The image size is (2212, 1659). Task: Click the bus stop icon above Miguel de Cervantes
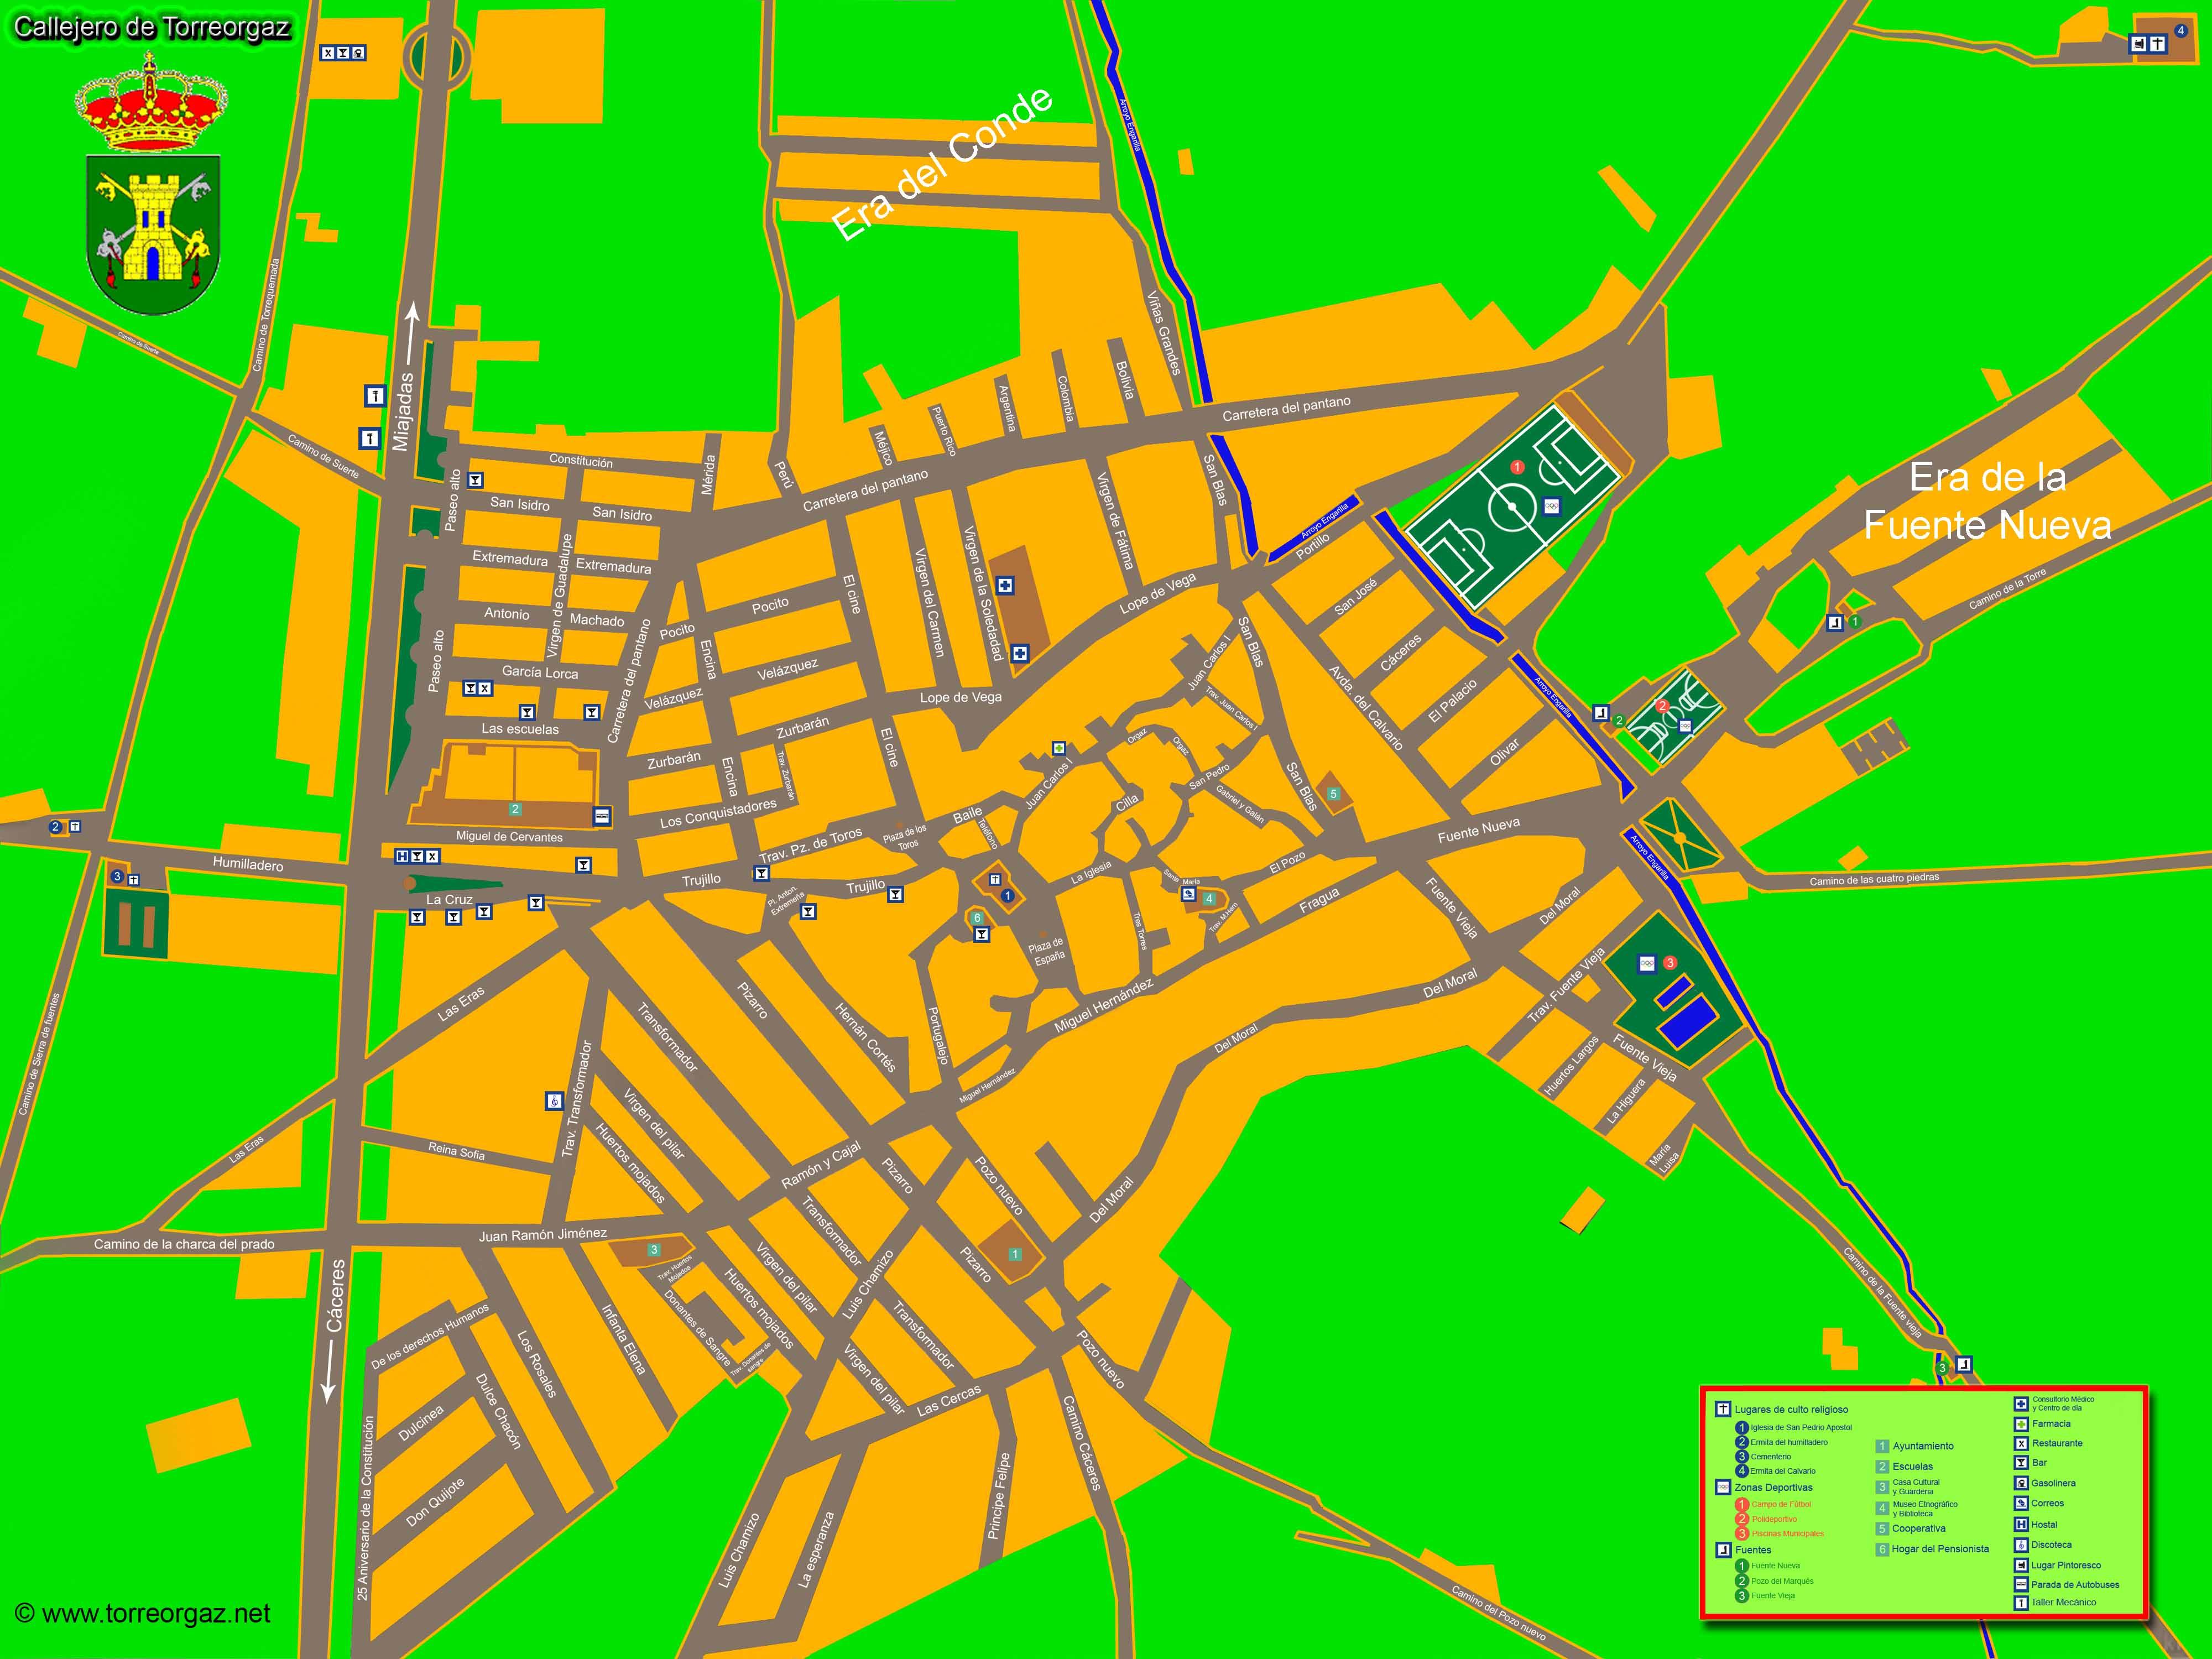coord(602,816)
